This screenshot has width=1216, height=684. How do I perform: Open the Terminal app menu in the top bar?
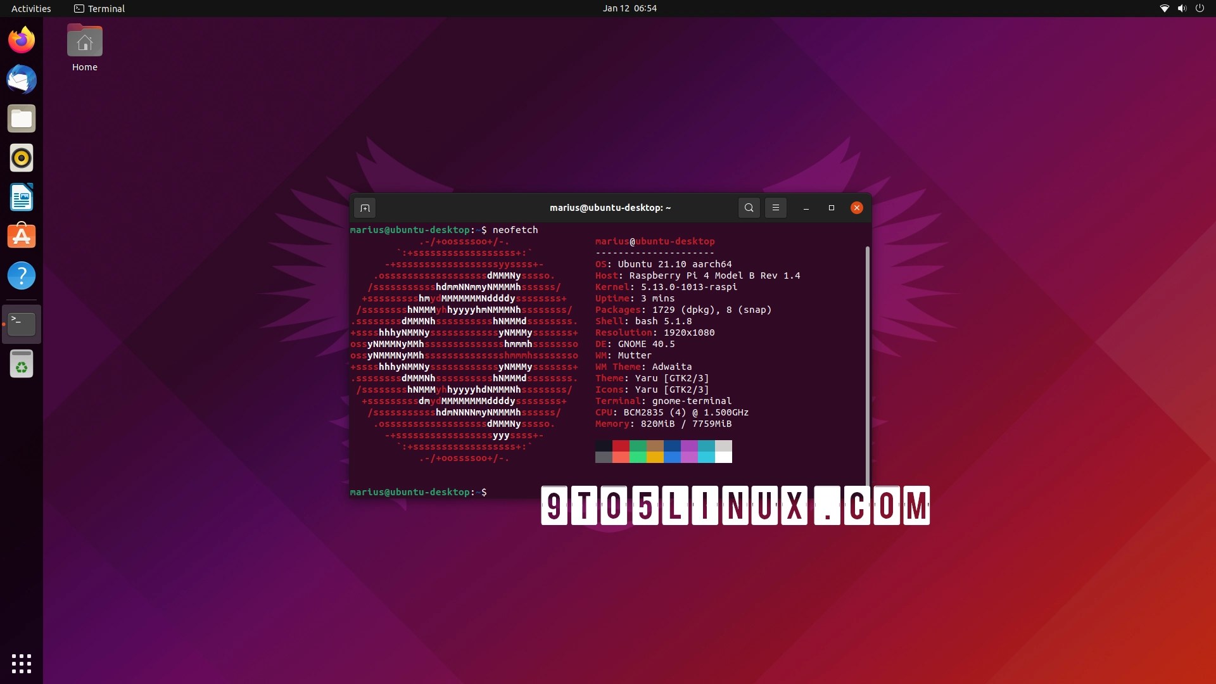[x=99, y=8]
